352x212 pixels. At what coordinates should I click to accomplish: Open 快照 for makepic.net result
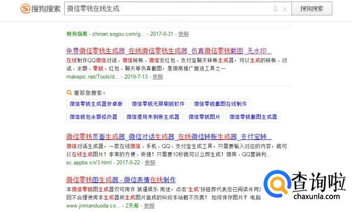(158, 77)
